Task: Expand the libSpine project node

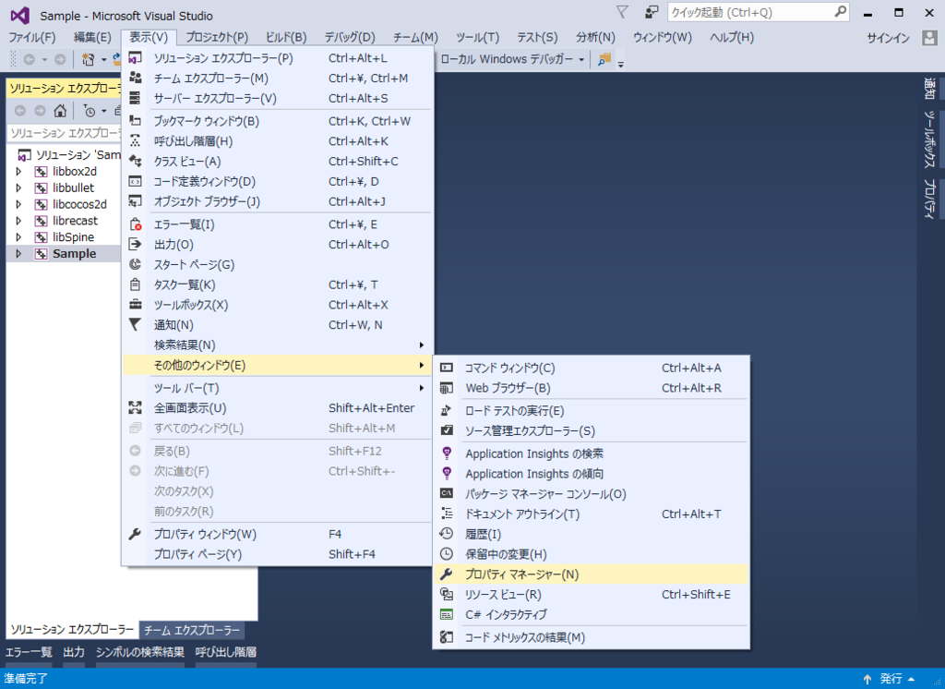Action: coord(18,237)
